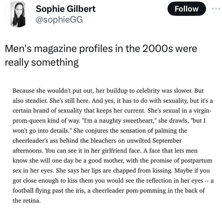Click the tweet text about men's magazine profiles

tap(101, 55)
